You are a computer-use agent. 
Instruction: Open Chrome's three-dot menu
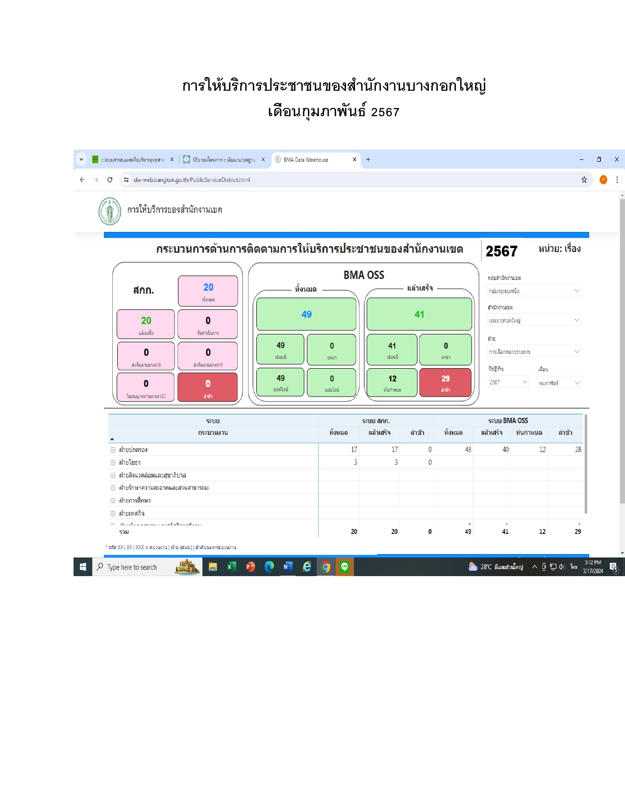pyautogui.click(x=617, y=180)
